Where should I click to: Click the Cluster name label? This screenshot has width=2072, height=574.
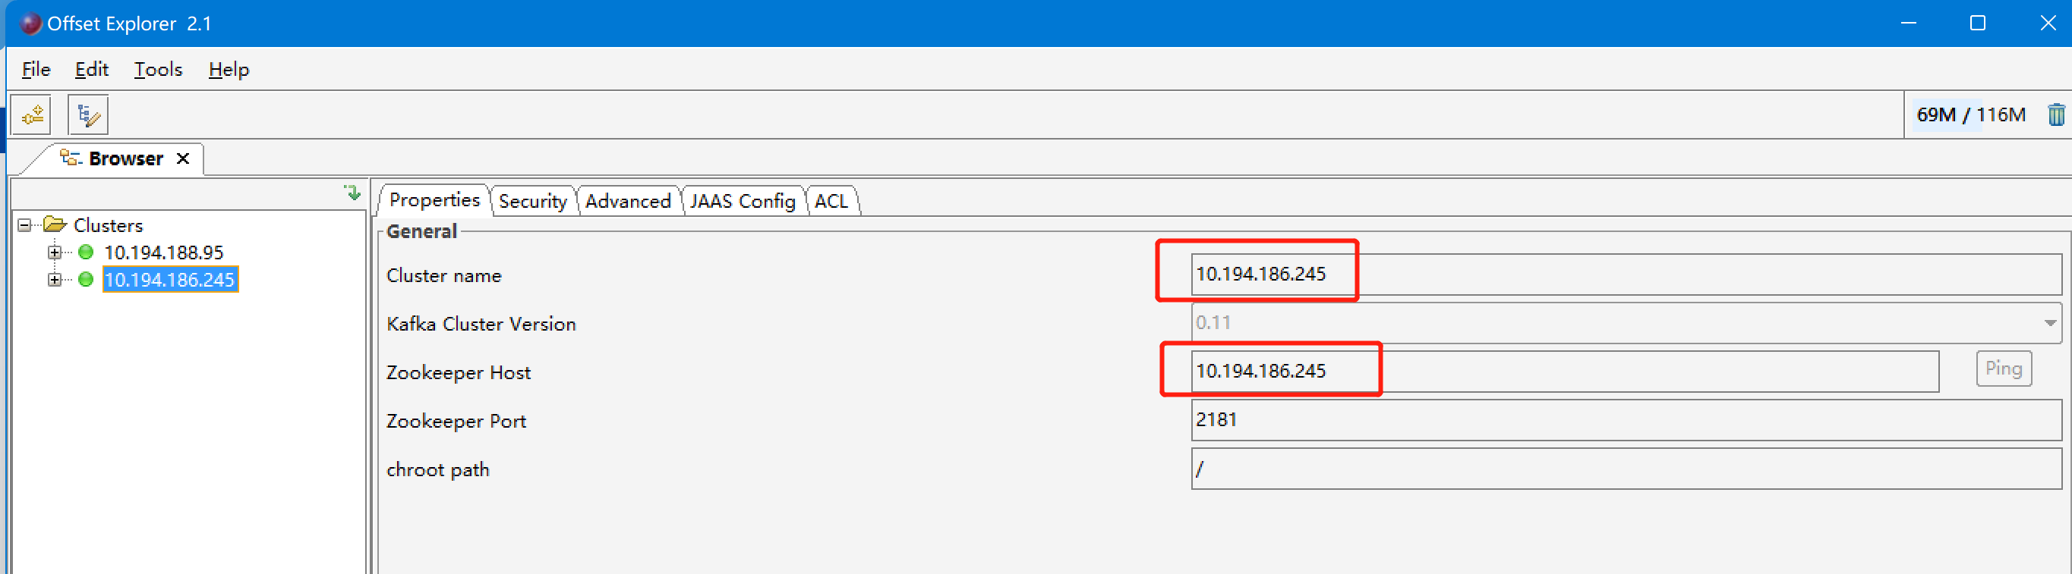pyautogui.click(x=443, y=275)
